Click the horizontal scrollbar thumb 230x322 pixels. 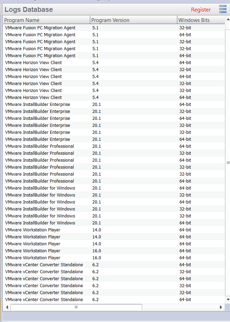point(76,307)
